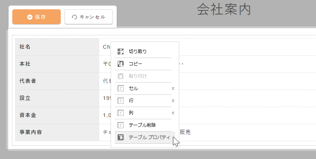Click the 社名 header cell
Viewport: 316px width, 159px height.
57,47
